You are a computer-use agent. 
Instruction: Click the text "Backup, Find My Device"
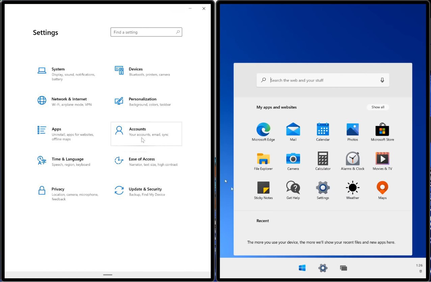pyautogui.click(x=147, y=194)
